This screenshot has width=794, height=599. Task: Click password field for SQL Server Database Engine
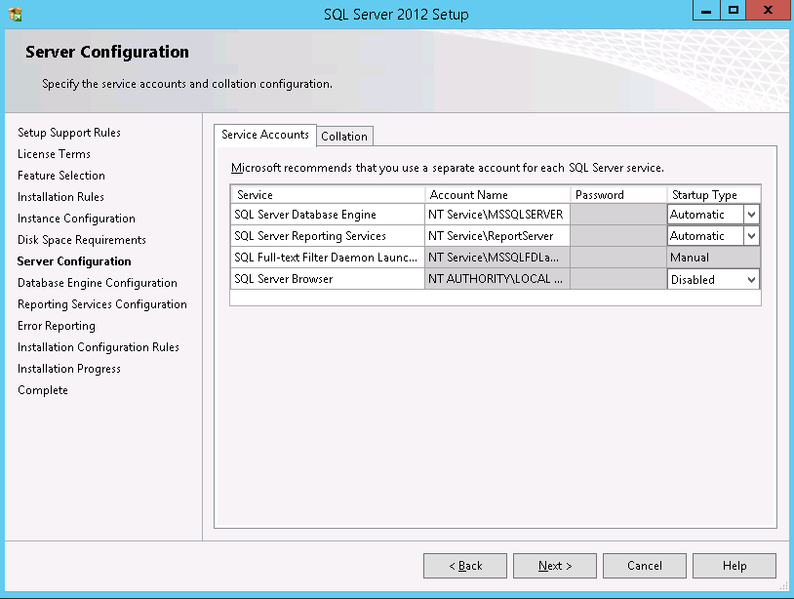[618, 215]
